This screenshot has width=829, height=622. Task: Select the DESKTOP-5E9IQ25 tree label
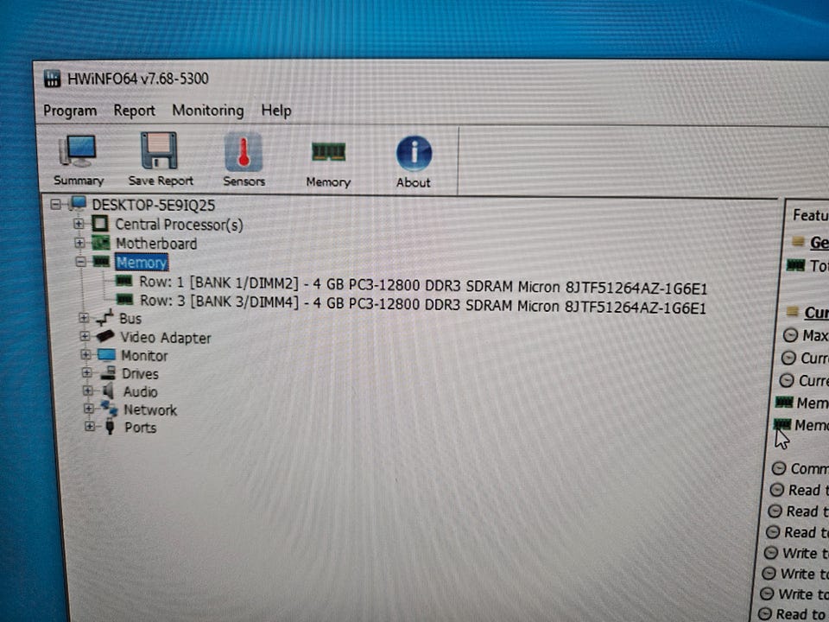click(154, 205)
